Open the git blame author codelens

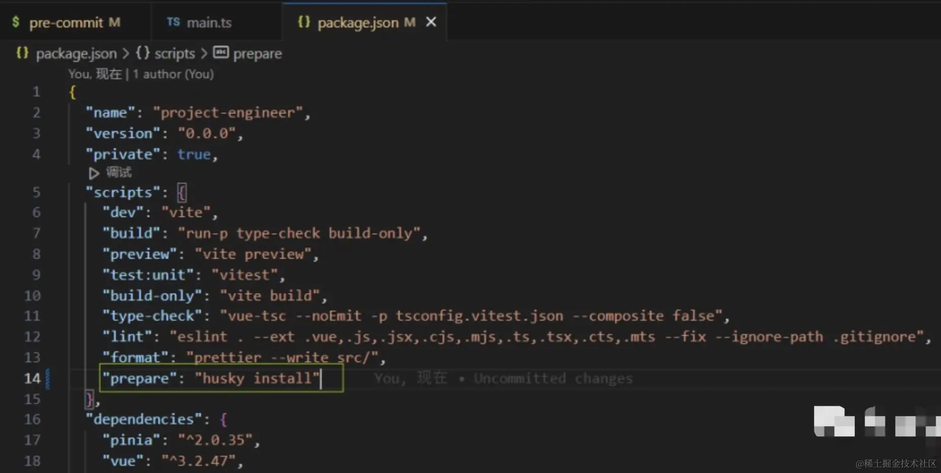(x=141, y=74)
